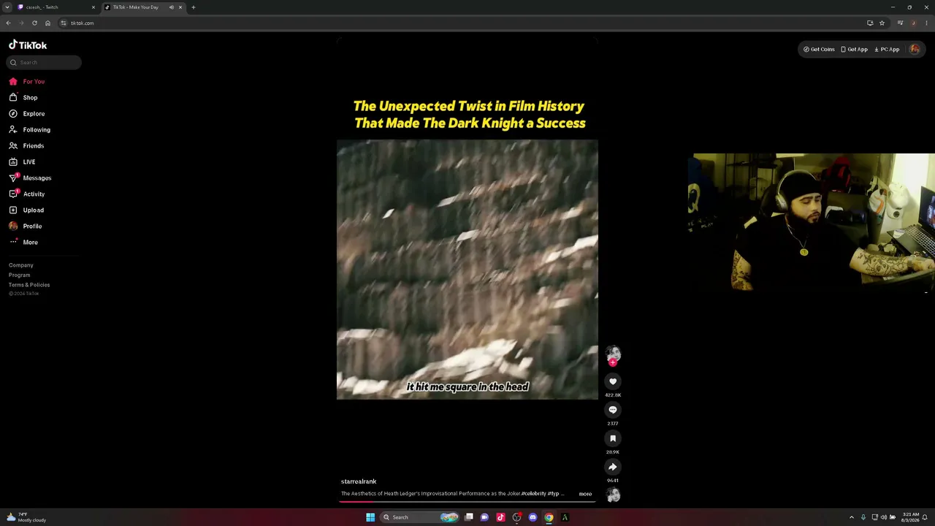Expand the More menu in sidebar
This screenshot has height=526, width=935.
coord(23,243)
